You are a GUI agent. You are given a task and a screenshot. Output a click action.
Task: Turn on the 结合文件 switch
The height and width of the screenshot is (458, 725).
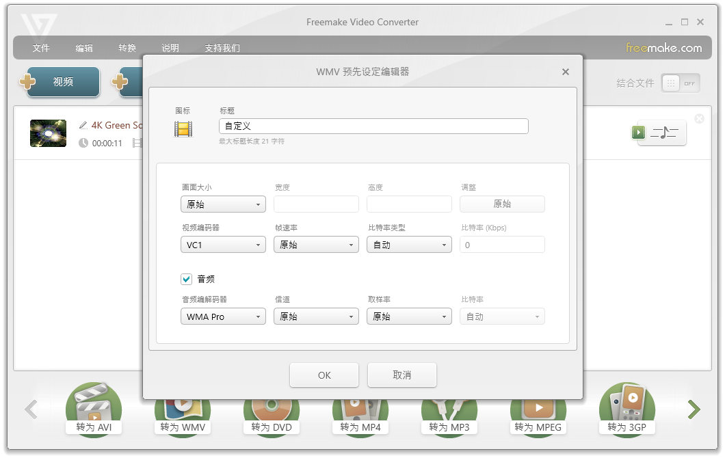(x=680, y=83)
